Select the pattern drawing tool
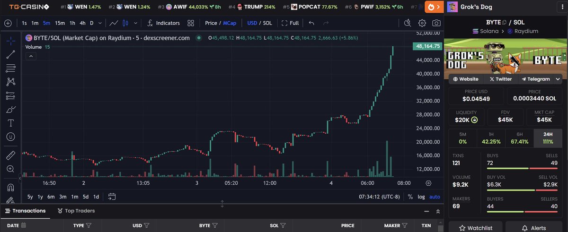Image resolution: width=568 pixels, height=232 pixels. click(x=10, y=82)
